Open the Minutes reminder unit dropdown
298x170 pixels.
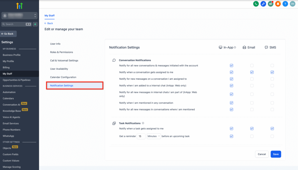(x=154, y=136)
